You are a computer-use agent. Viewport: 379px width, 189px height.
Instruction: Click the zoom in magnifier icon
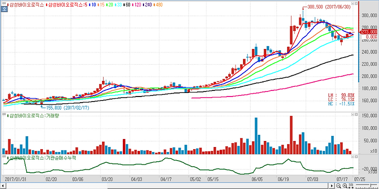pos(345,185)
